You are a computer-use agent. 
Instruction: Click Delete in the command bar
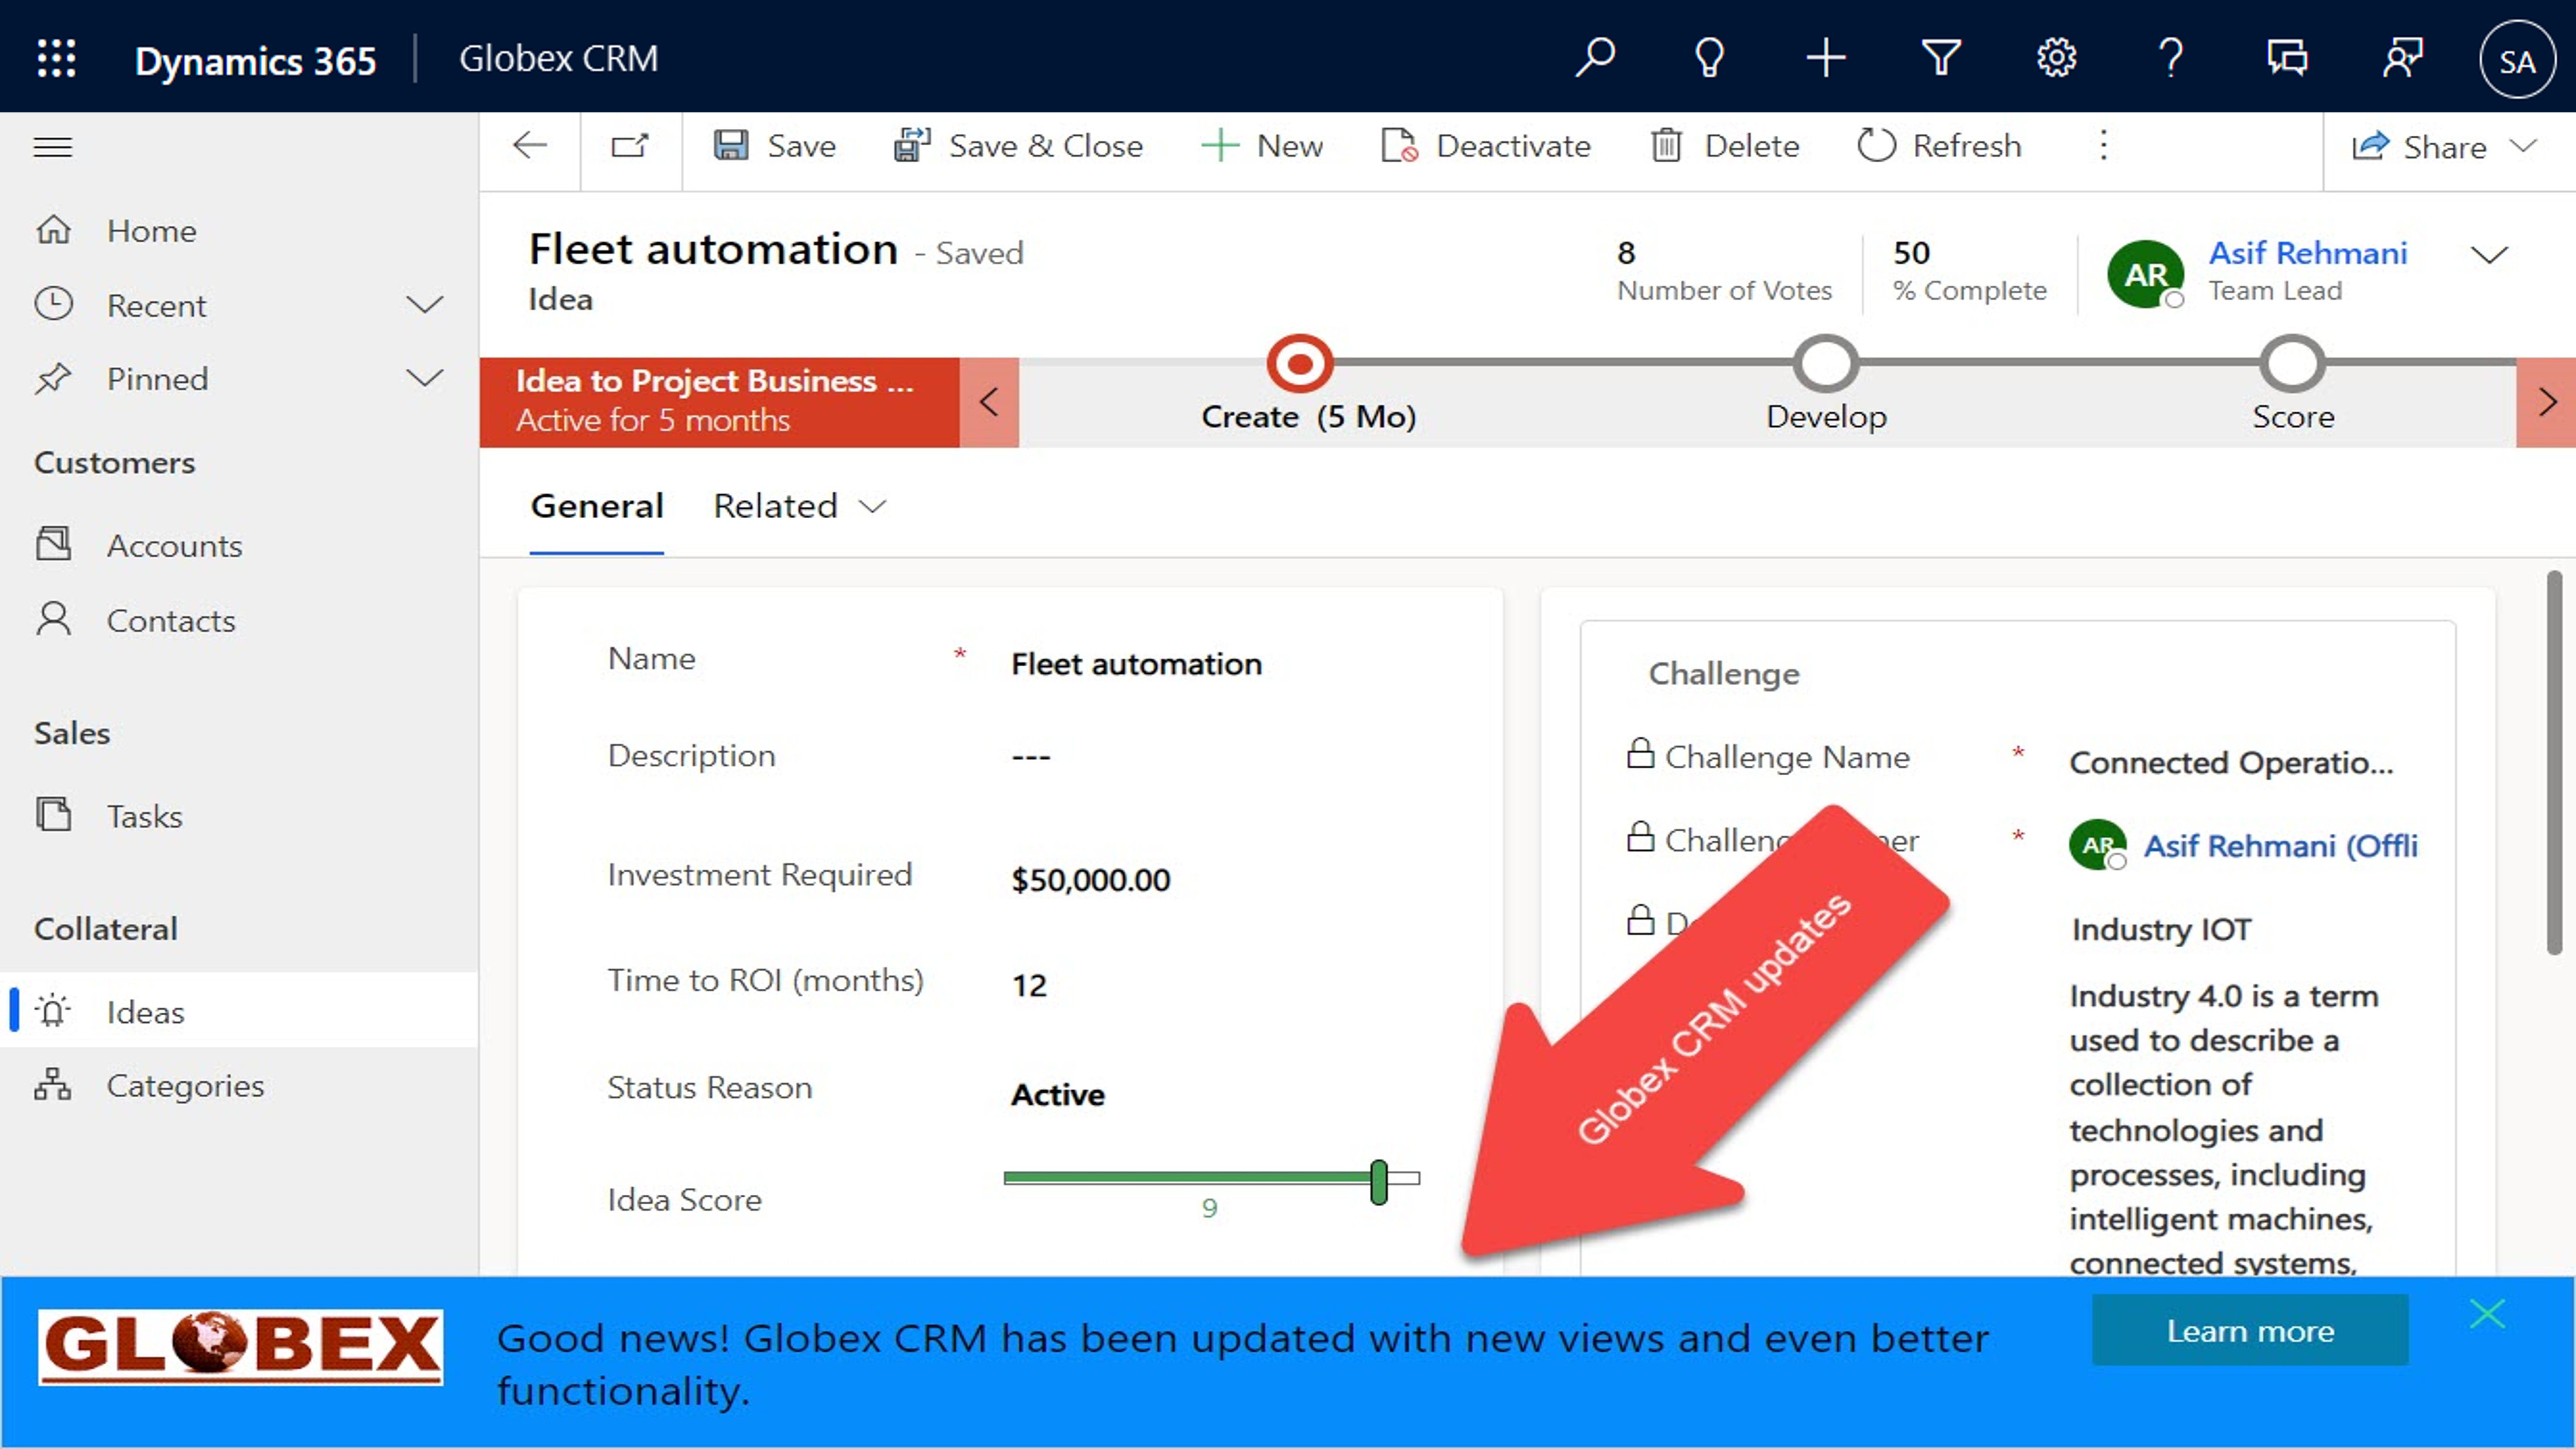[1724, 146]
